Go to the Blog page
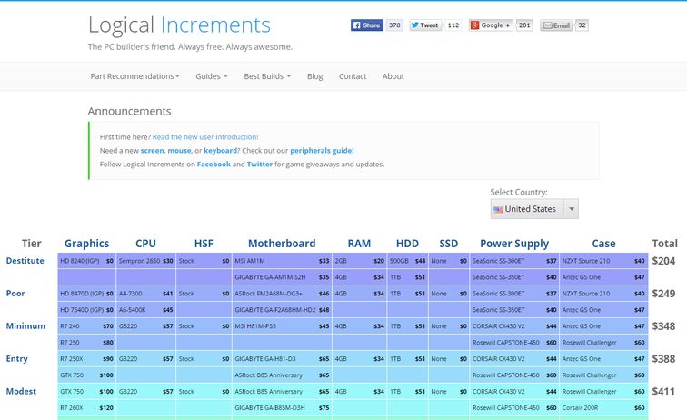 [x=314, y=76]
